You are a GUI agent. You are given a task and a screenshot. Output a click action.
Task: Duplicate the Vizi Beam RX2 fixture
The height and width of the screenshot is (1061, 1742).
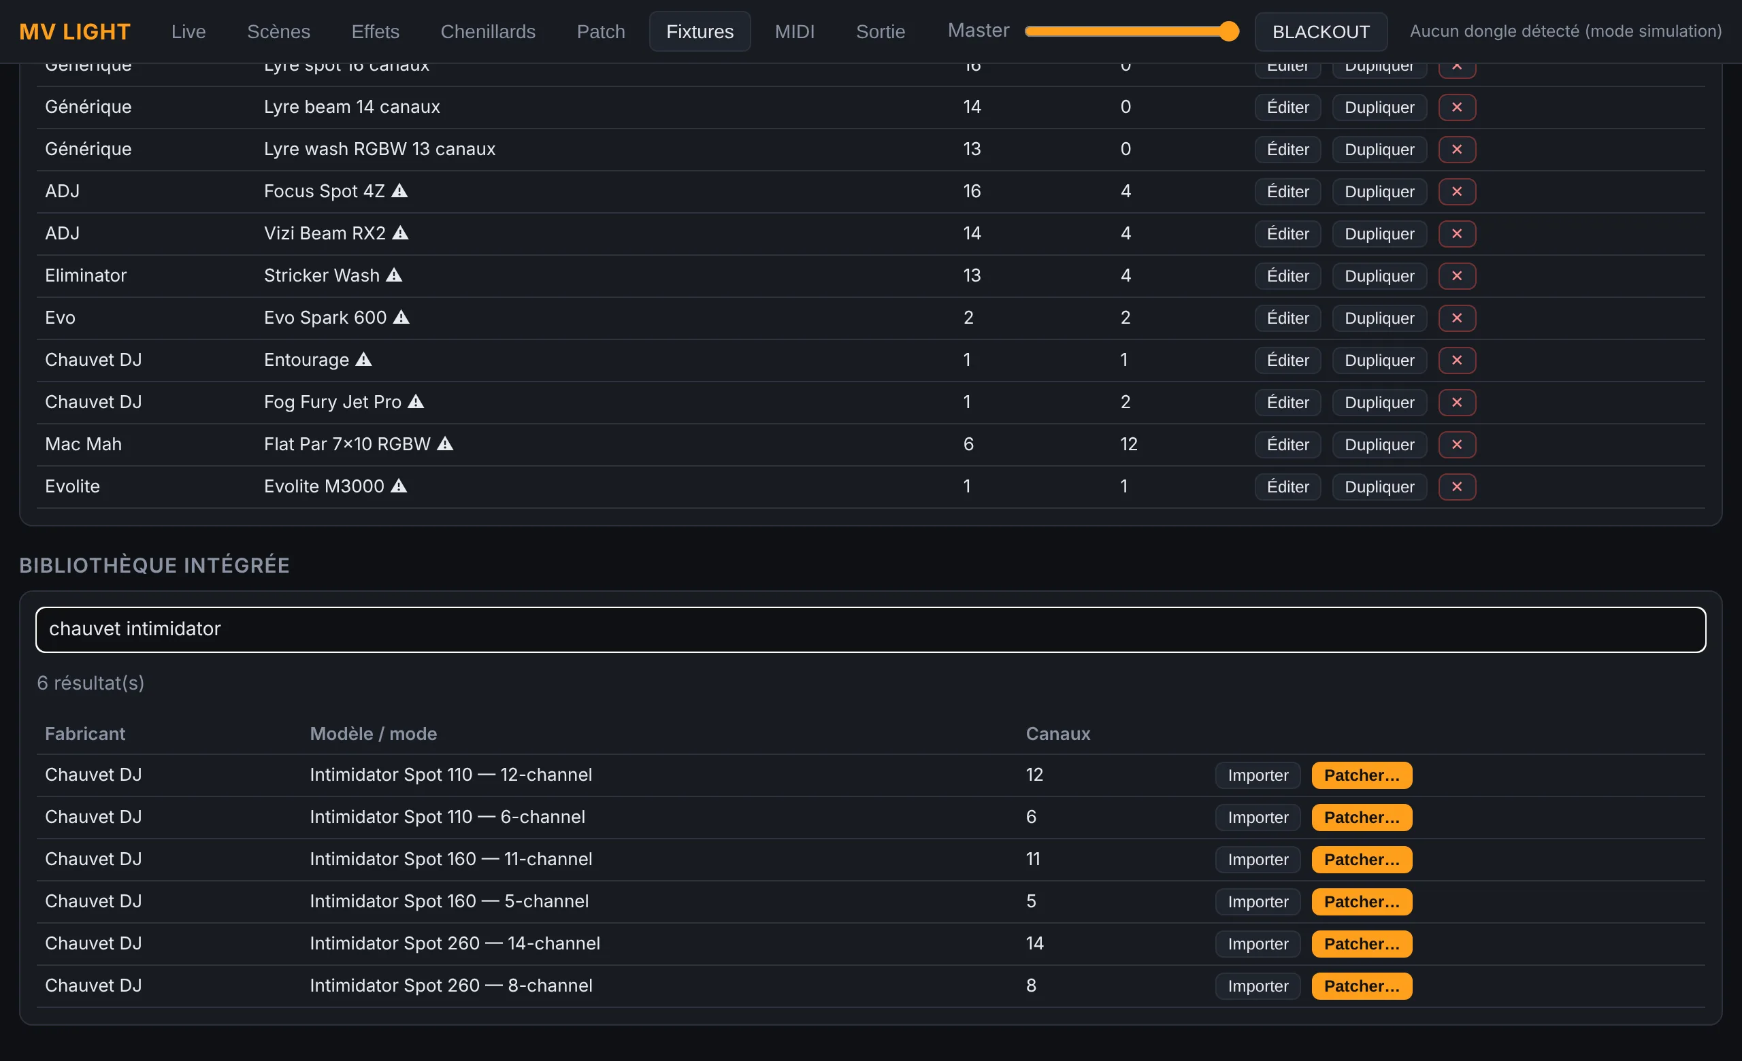[x=1379, y=234]
